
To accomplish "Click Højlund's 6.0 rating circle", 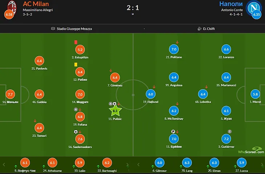I will click(x=151, y=94).
